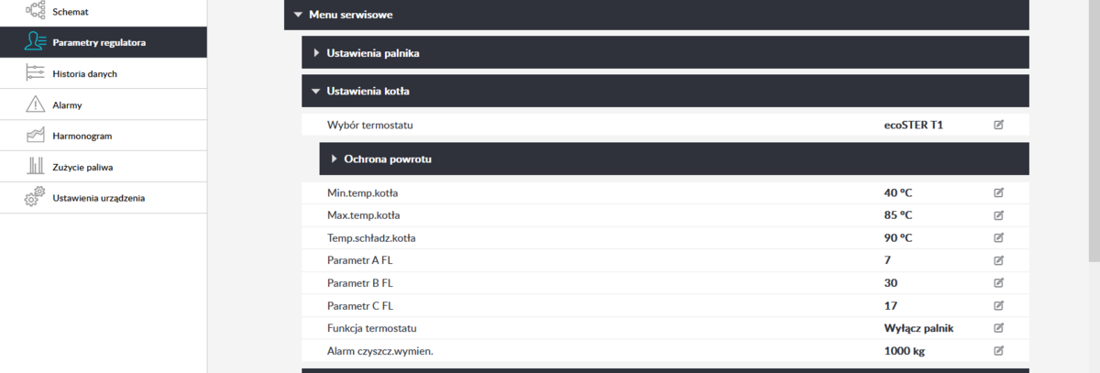Click edit icon for Parametr B FL
Viewport: 1100px width, 373px height.
pyautogui.click(x=998, y=283)
